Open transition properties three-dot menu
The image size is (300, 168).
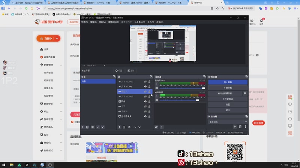pyautogui.click(x=246, y=127)
